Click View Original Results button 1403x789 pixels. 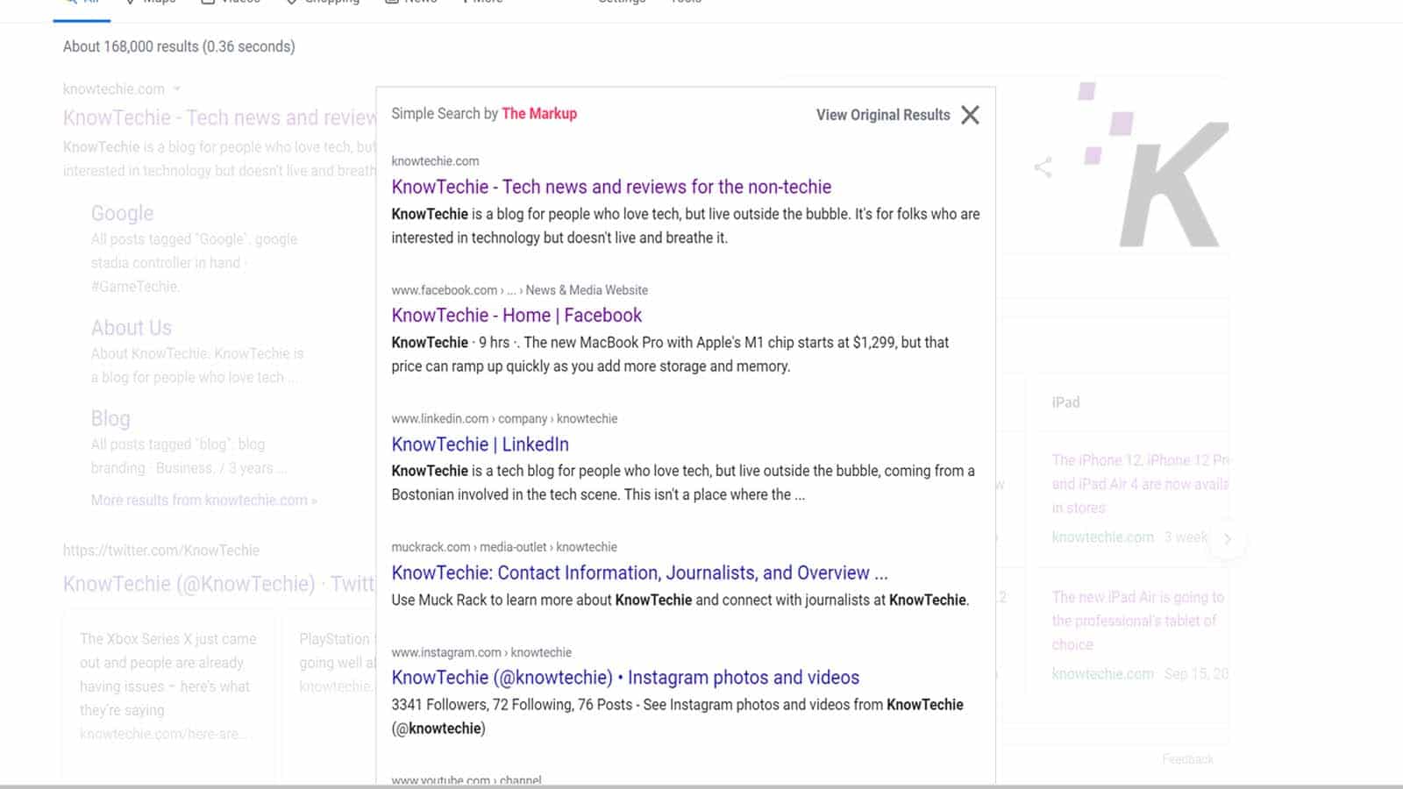(x=883, y=115)
